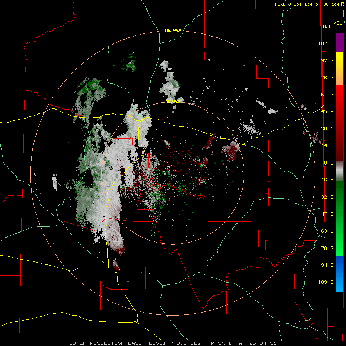Click the 61.2 scale value
Viewport: 346px width, 346px height.
point(327,95)
